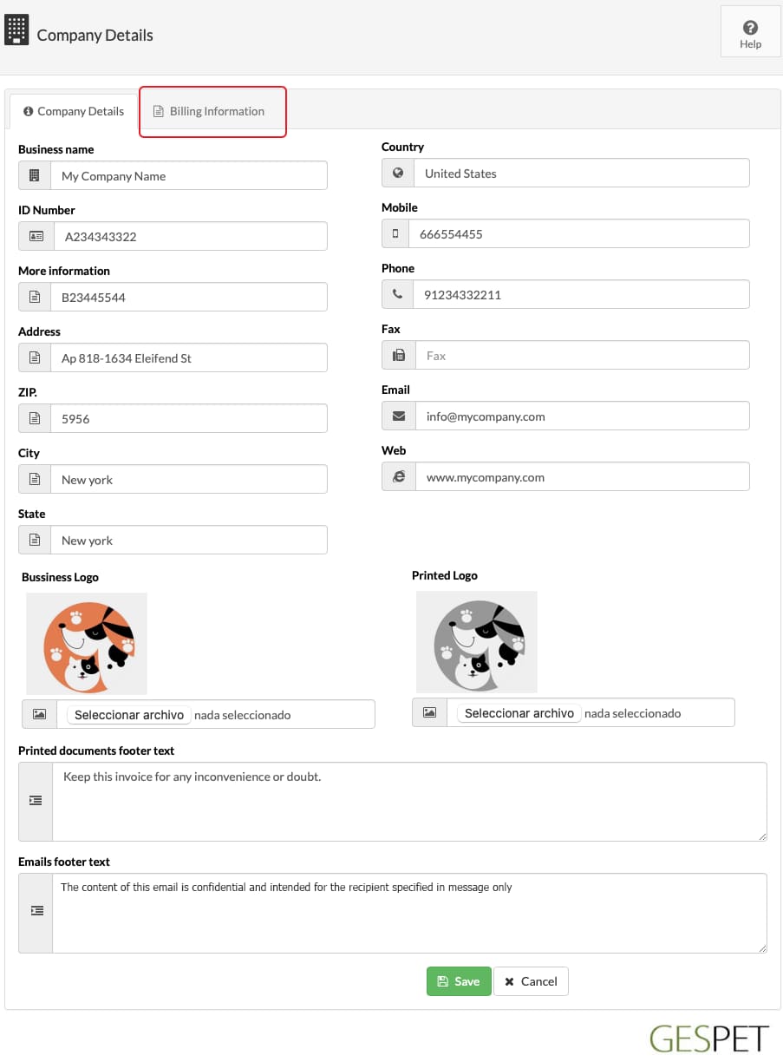Image resolution: width=783 pixels, height=1062 pixels.
Task: Click the fax machine icon
Action: coord(398,355)
